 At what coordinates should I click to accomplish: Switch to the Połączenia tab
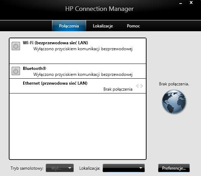pos(69,26)
